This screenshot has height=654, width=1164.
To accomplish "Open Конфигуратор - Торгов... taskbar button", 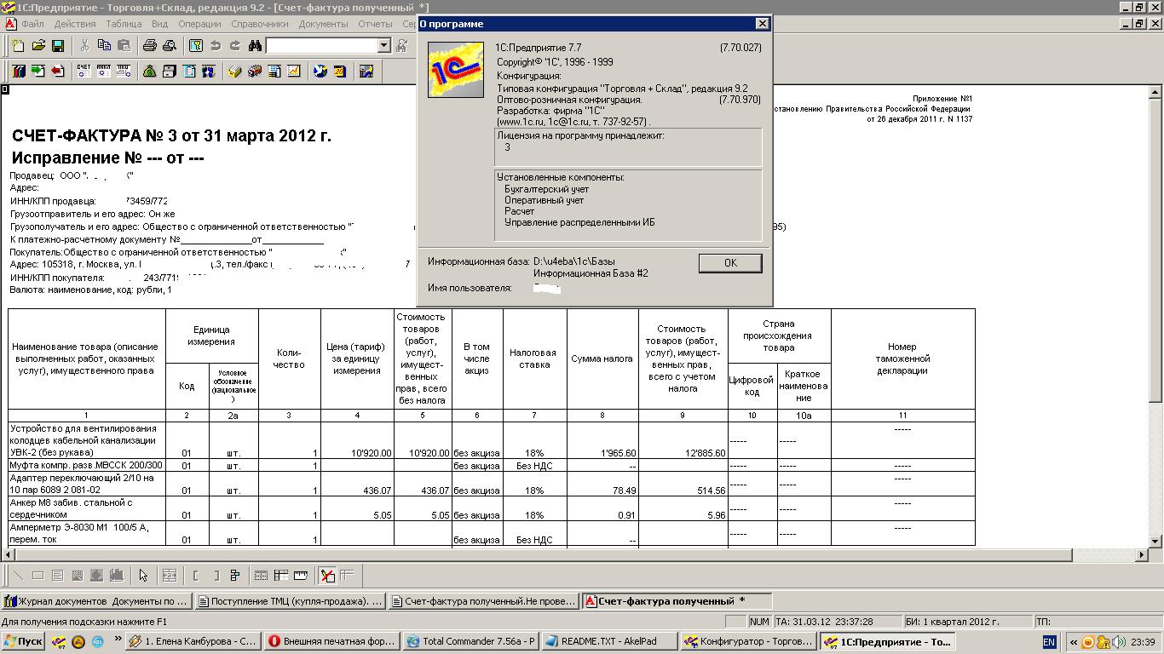I will pos(750,641).
